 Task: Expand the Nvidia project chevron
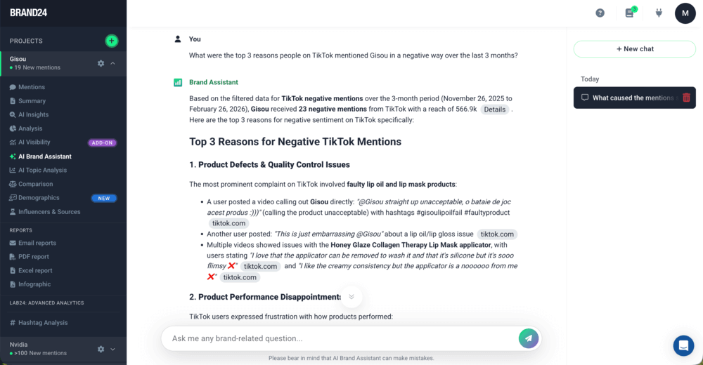click(113, 349)
